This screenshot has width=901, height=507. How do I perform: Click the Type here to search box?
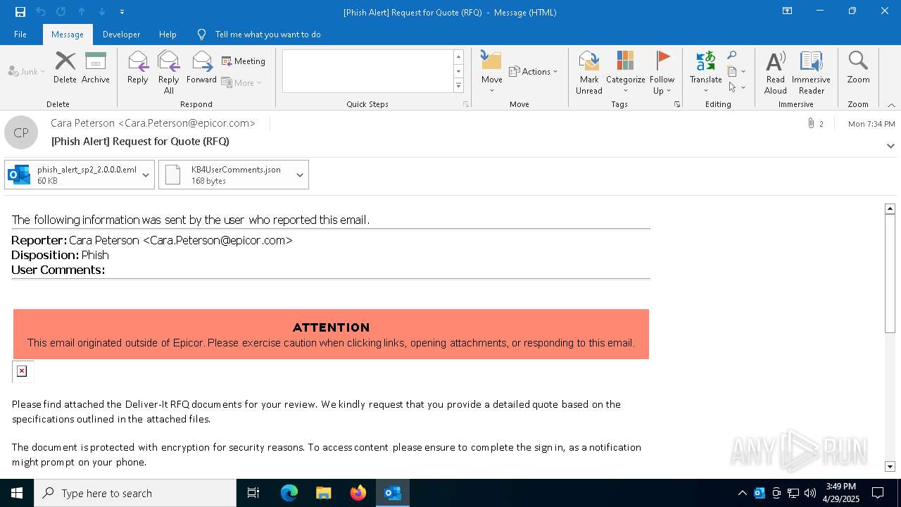click(135, 493)
